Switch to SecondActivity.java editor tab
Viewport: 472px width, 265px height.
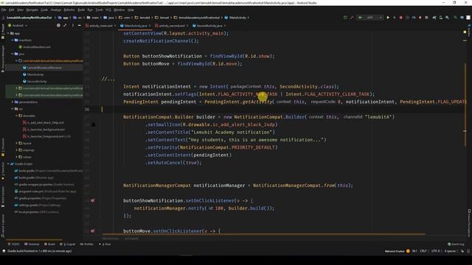pos(209,26)
